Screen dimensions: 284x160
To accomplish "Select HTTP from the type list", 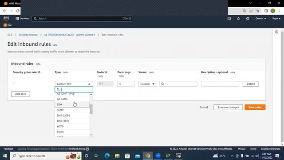I will (72, 126).
